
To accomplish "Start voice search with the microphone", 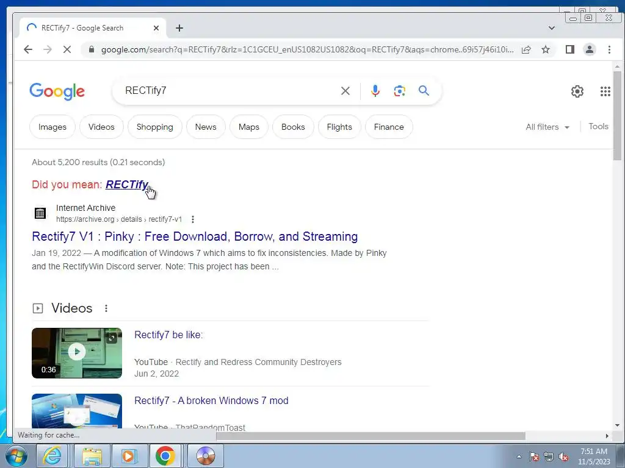I will pyautogui.click(x=375, y=91).
